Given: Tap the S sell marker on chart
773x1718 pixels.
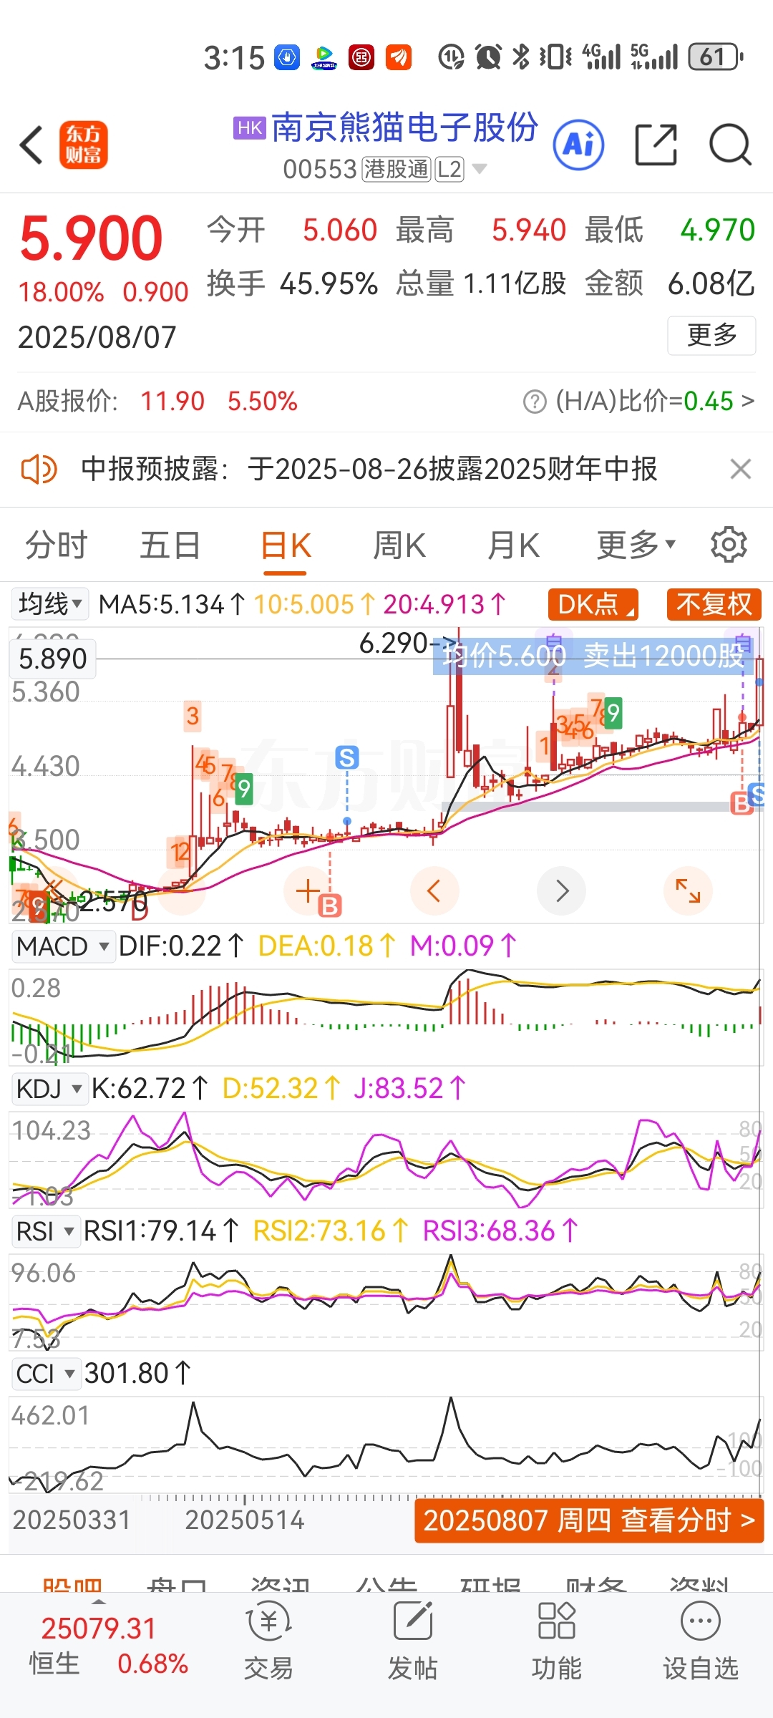Looking at the screenshot, I should coord(347,757).
